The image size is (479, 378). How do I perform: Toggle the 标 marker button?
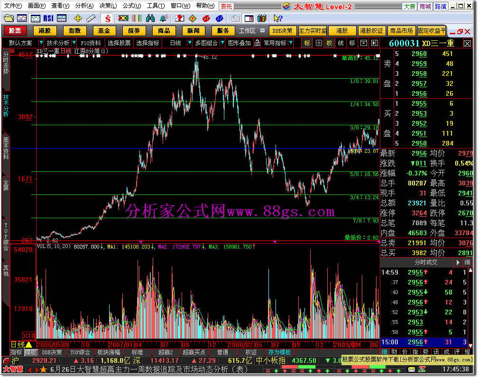[307, 43]
